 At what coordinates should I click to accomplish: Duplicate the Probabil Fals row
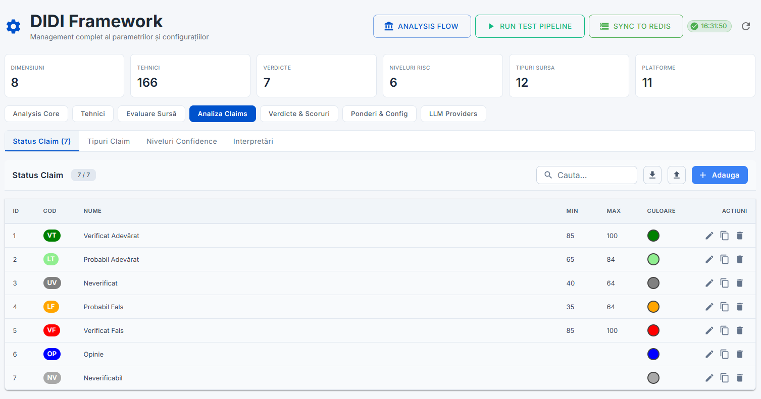tap(725, 307)
